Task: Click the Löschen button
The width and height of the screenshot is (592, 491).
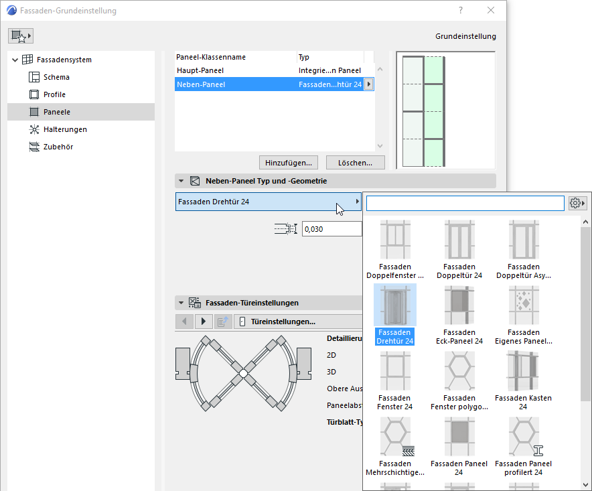Action: (356, 163)
